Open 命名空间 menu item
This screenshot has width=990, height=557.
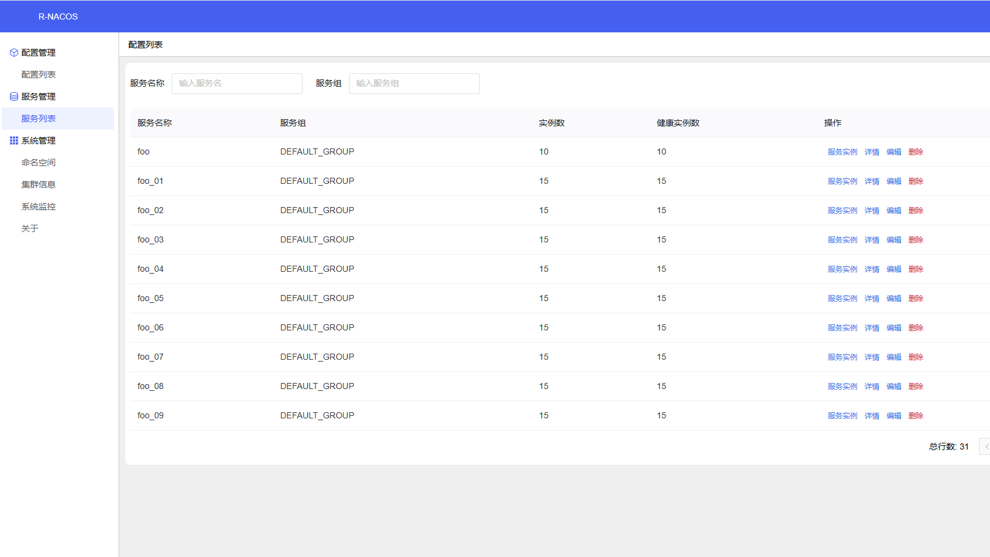click(x=38, y=162)
